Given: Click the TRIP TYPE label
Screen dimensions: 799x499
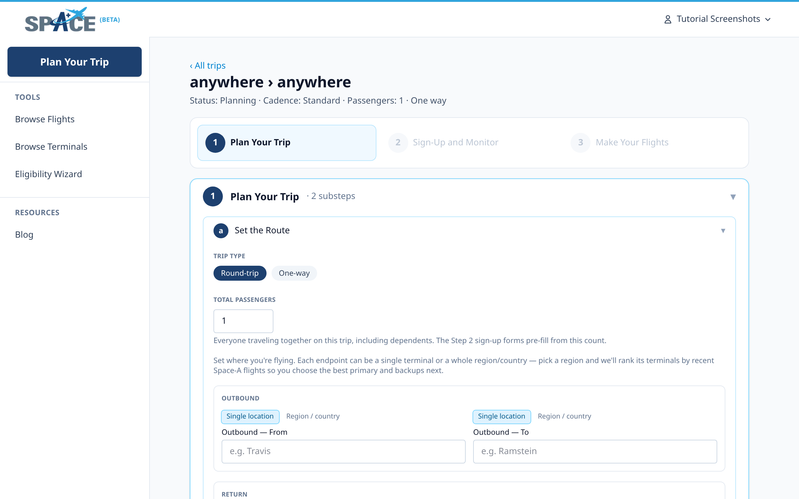Looking at the screenshot, I should (229, 256).
